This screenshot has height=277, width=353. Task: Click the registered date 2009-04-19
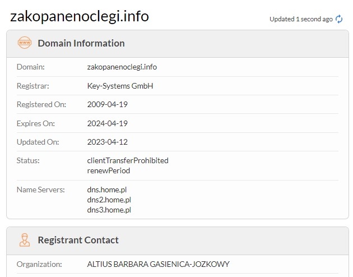[108, 104]
